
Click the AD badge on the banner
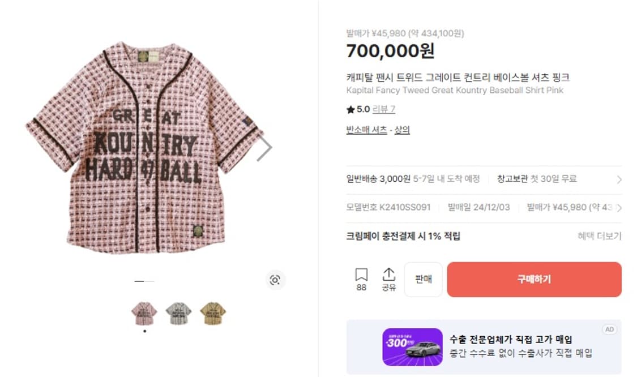tap(609, 329)
